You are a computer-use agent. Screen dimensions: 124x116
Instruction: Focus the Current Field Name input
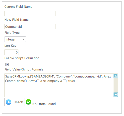tap(30, 13)
